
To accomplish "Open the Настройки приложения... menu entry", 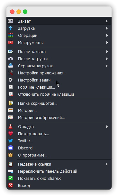I will pos(42,73).
